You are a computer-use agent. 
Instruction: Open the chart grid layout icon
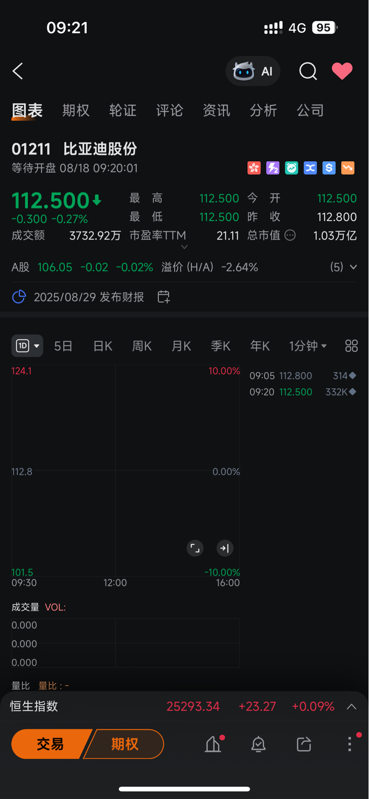point(351,346)
